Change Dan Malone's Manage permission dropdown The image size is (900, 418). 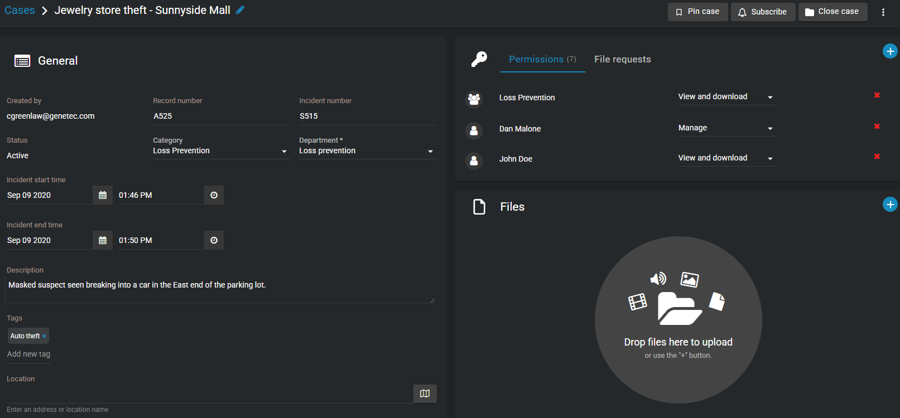[x=726, y=128]
